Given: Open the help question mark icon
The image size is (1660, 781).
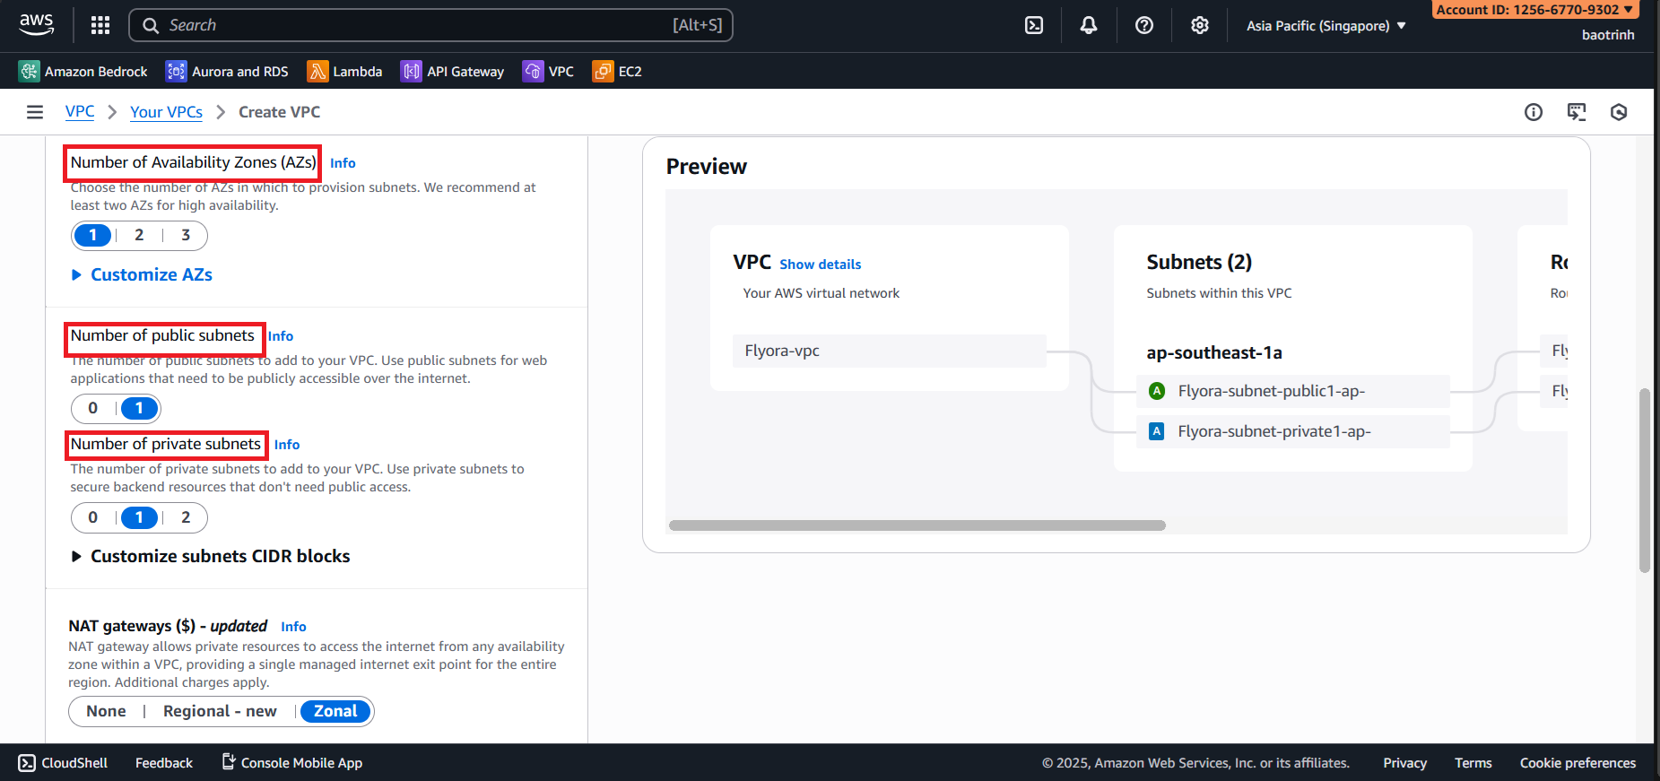Looking at the screenshot, I should click(x=1144, y=25).
